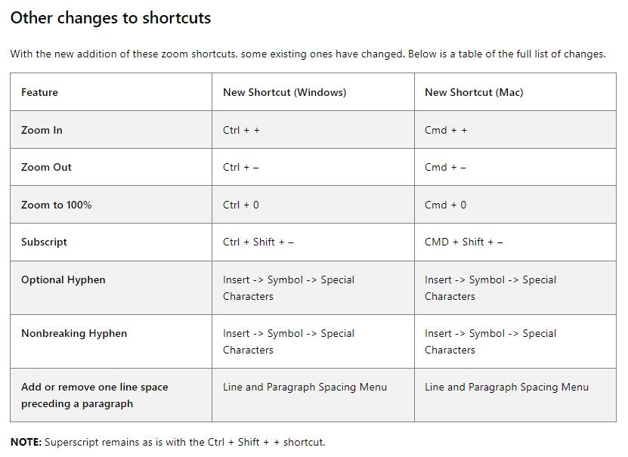Click the Zoom In feature cell
Screen dimensions: 628x457
tap(42, 130)
